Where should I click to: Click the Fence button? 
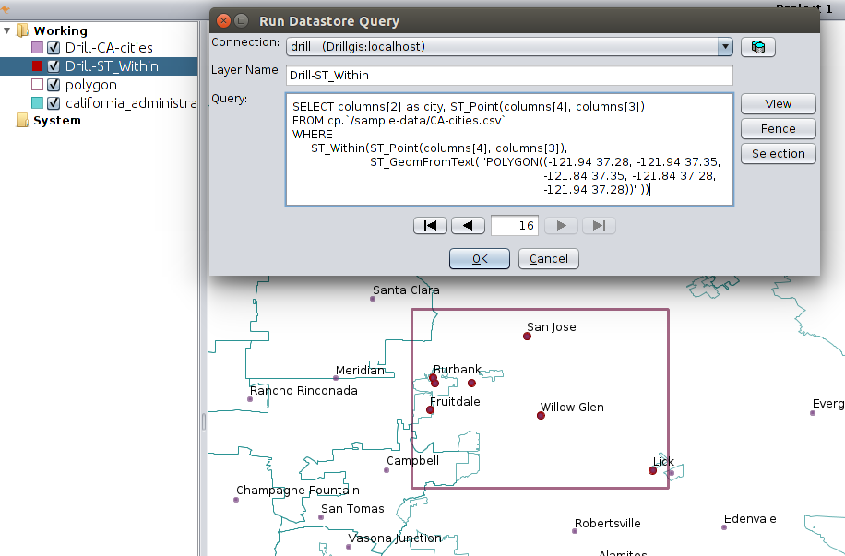click(x=779, y=129)
